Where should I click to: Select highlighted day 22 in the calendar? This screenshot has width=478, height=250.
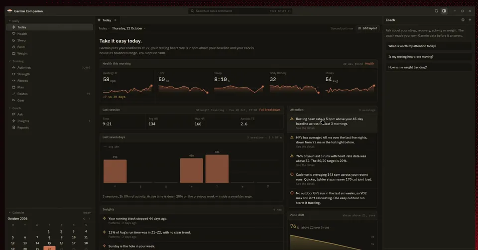(49, 248)
